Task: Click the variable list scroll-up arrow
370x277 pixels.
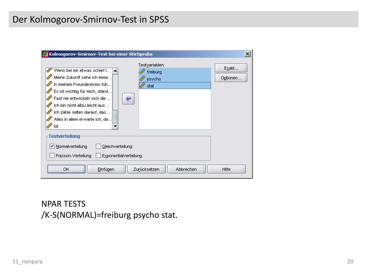Action: pyautogui.click(x=115, y=71)
